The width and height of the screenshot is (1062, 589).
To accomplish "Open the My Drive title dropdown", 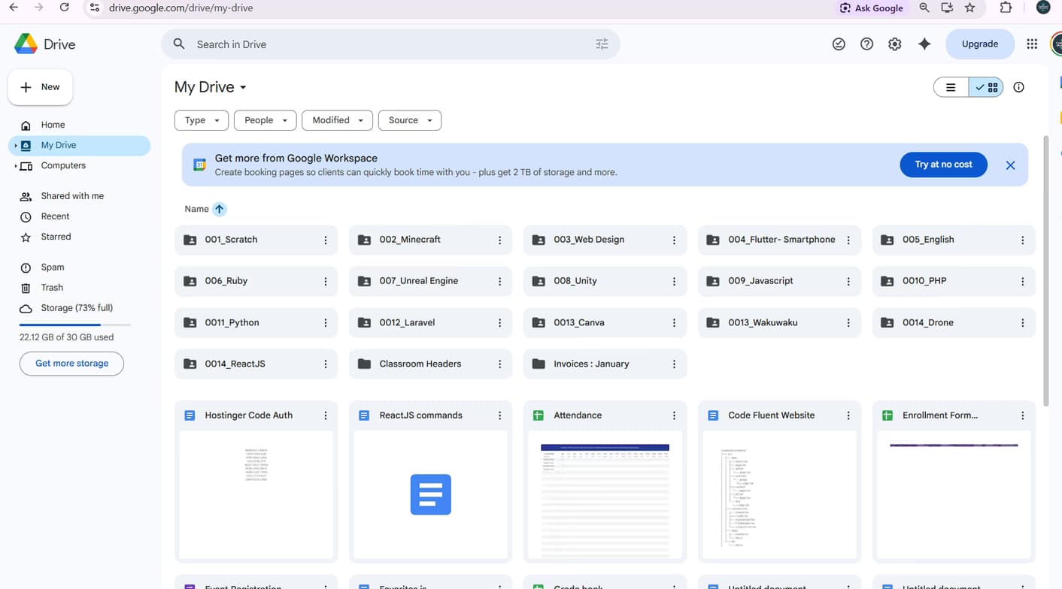I will [x=211, y=87].
